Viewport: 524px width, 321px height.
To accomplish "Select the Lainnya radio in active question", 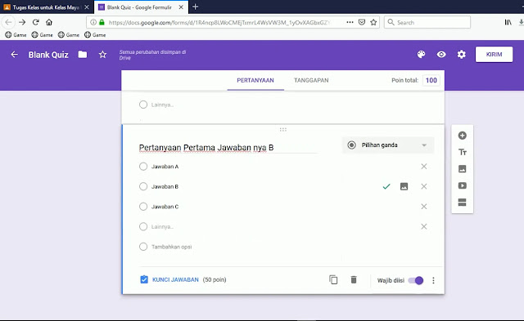I will point(143,227).
